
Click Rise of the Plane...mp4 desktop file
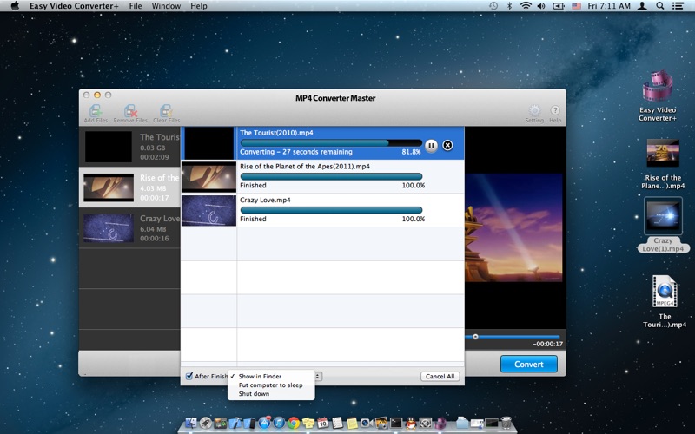coord(663,164)
